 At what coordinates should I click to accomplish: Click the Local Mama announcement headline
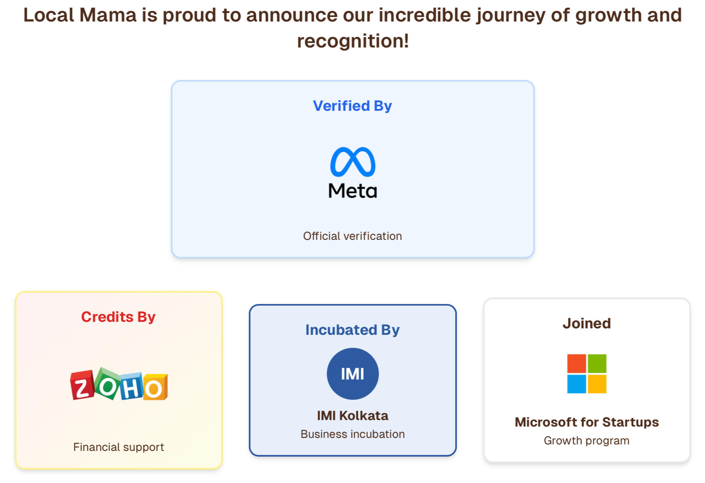tap(352, 28)
